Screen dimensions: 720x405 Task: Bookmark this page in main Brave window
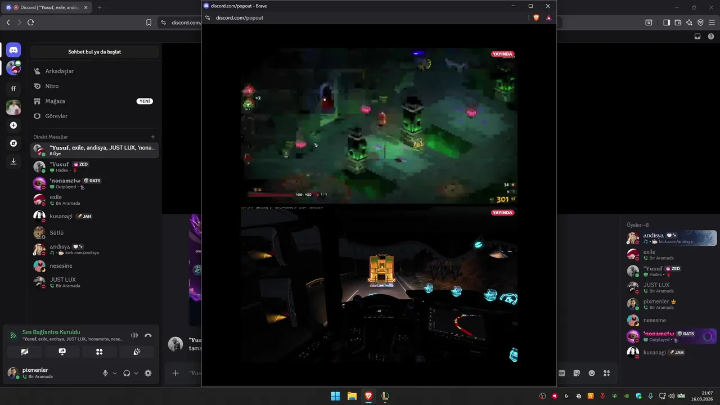[148, 22]
